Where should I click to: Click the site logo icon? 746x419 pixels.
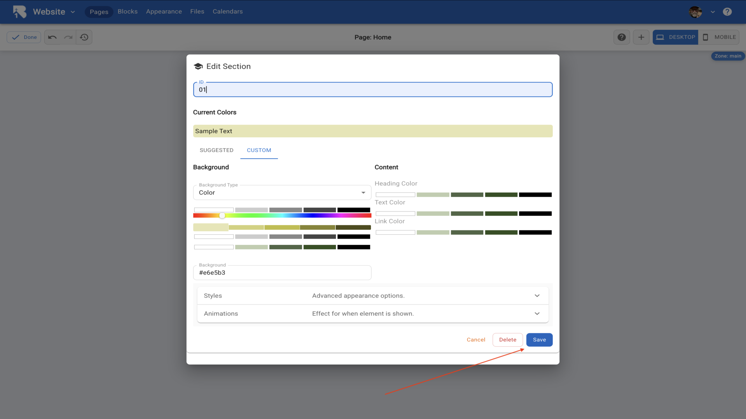19,12
